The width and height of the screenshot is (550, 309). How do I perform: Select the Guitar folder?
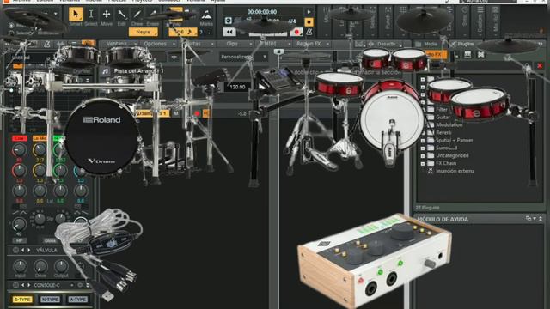[443, 118]
